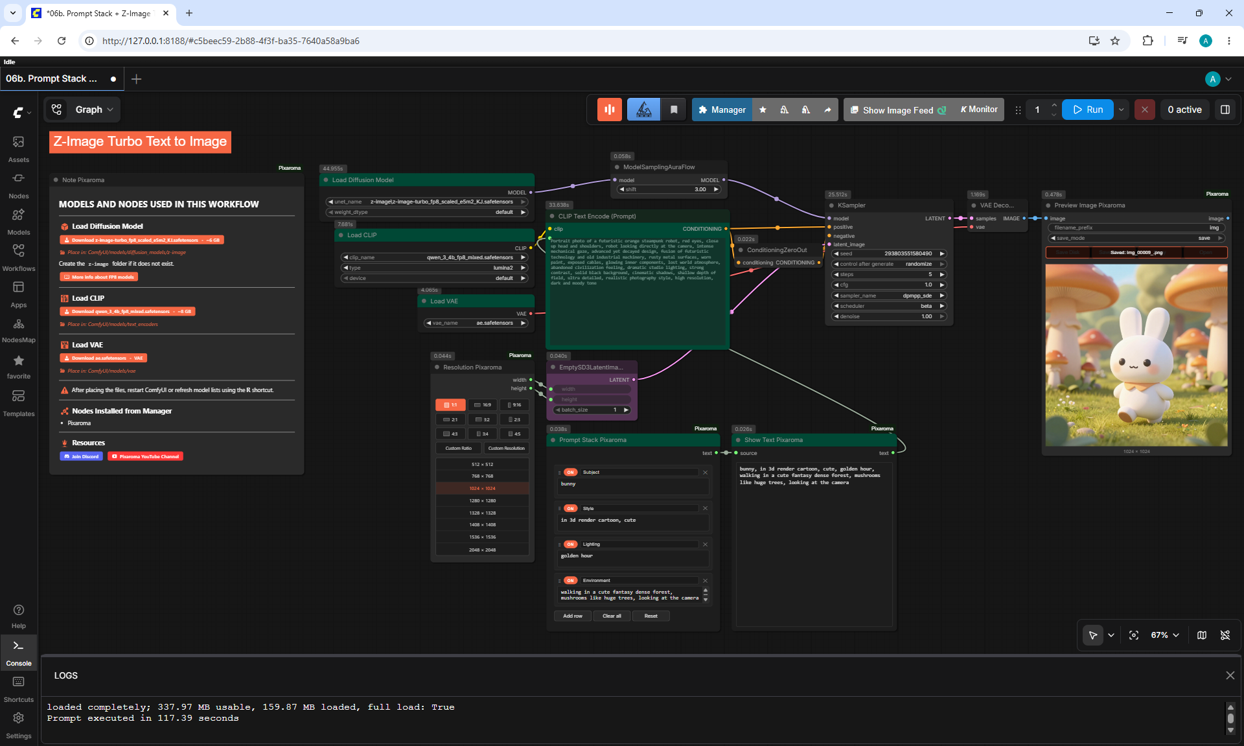Choose the Custom Resolution option
Screen dimensions: 1244x746
coord(507,449)
